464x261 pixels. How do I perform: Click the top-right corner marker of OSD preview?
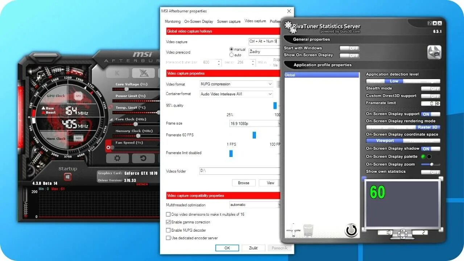[441, 178]
